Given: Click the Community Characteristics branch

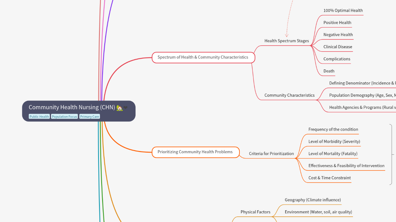Looking at the screenshot, I should pyautogui.click(x=289, y=95).
